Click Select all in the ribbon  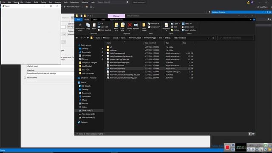[187, 24]
